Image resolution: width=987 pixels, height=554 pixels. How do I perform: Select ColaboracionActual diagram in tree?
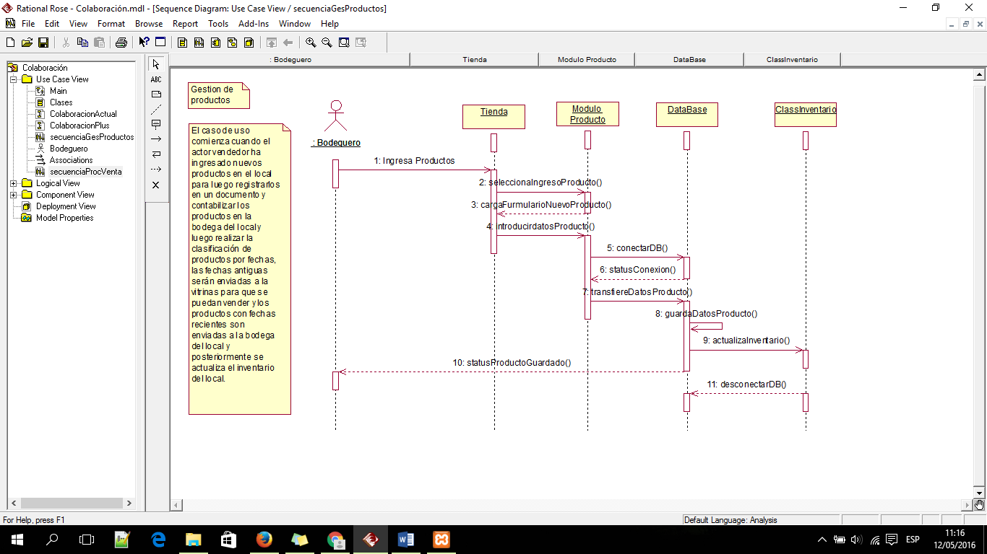83,114
